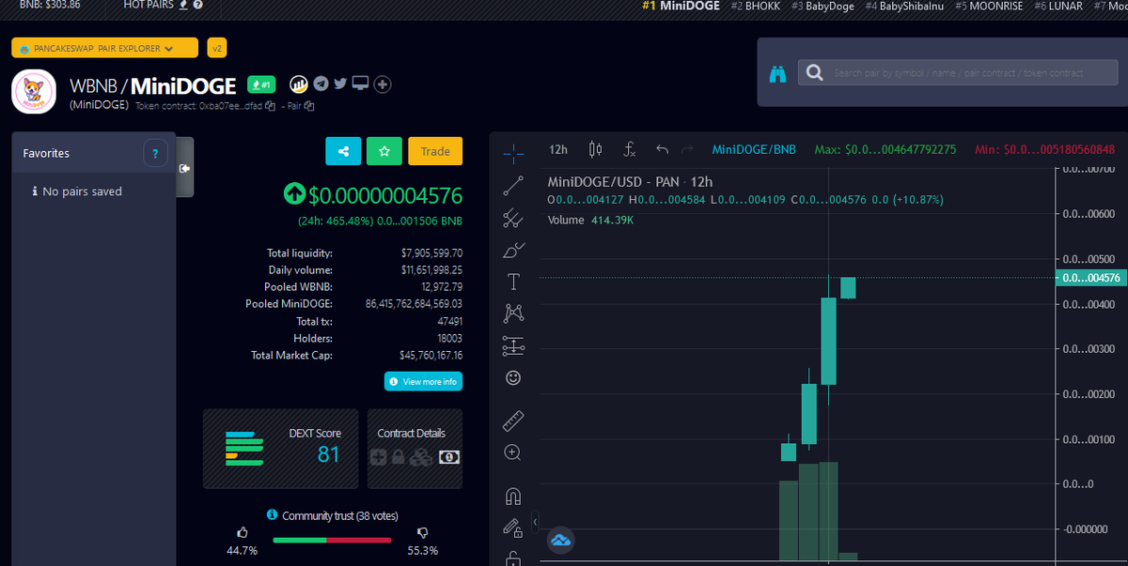
Task: Select the chart zoom-in tool
Action: pos(513,451)
